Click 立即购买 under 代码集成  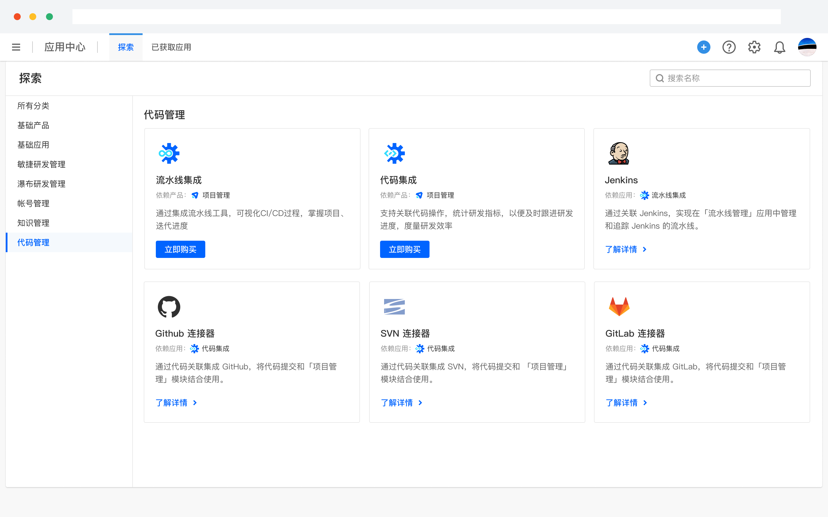point(405,249)
